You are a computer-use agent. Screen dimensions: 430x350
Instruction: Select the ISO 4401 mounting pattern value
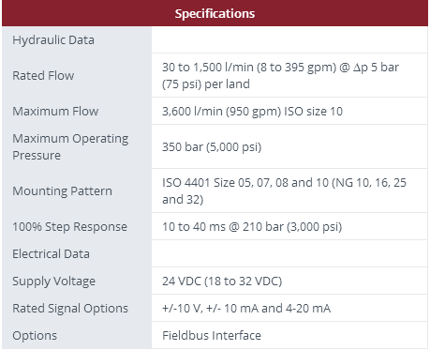point(284,190)
